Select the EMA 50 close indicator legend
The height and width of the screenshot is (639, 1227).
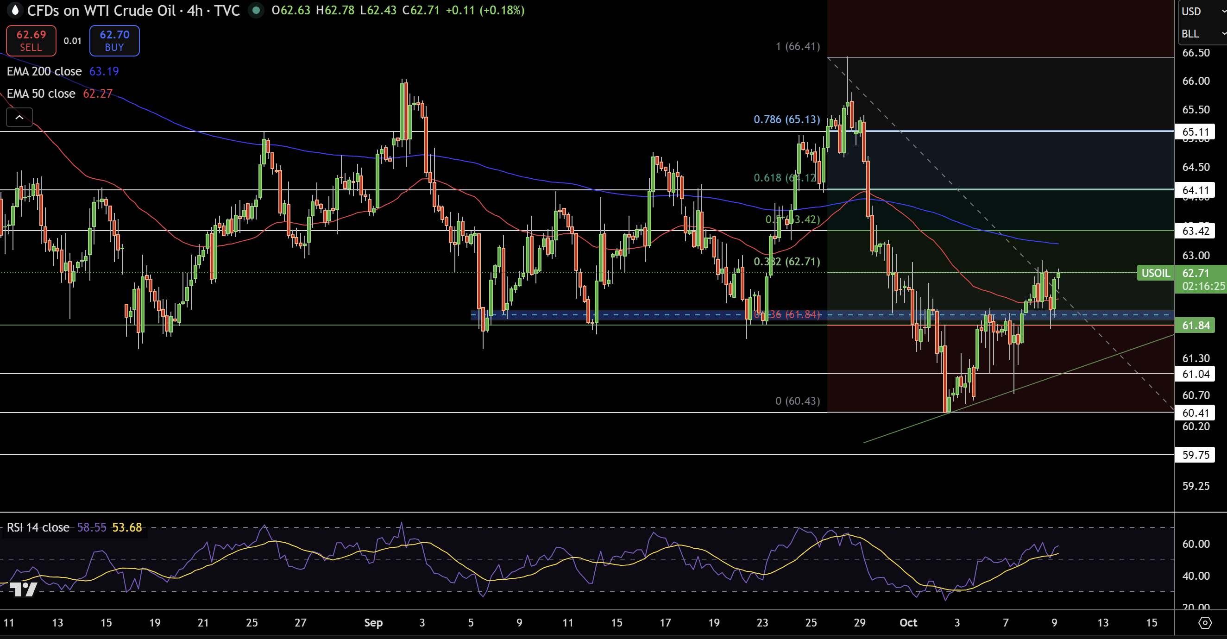41,94
